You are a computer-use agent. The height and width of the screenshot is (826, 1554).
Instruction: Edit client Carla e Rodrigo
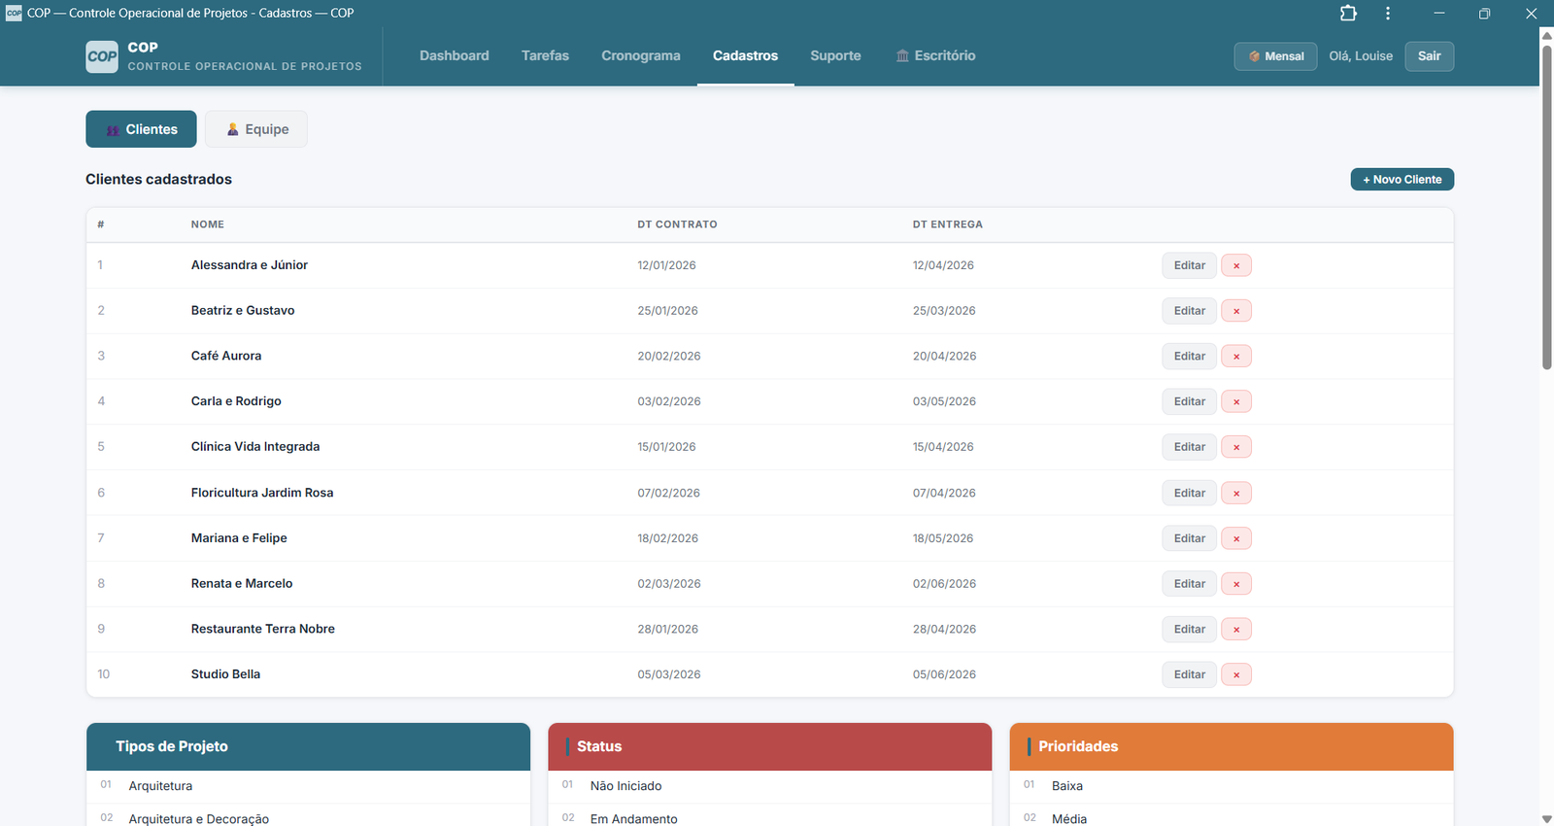[1189, 401]
